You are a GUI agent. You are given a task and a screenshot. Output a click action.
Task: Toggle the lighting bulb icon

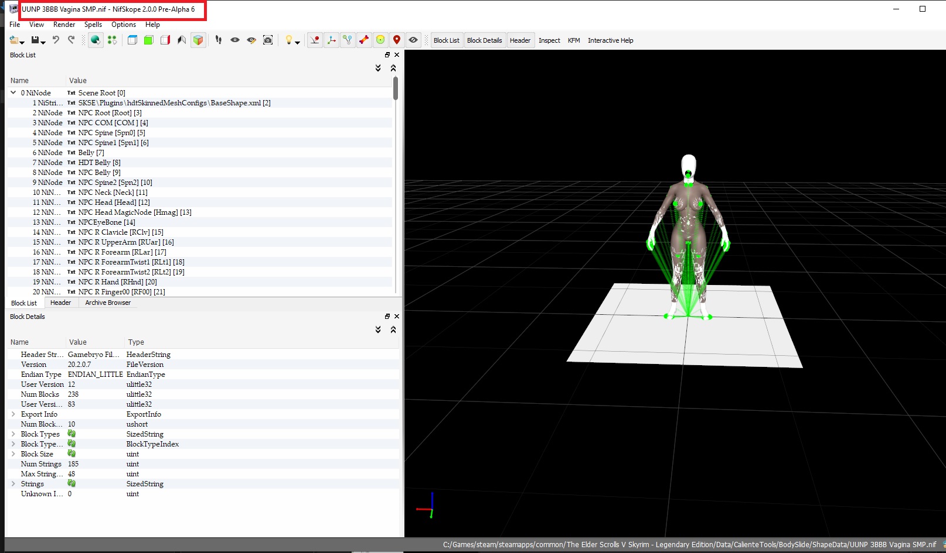(288, 40)
